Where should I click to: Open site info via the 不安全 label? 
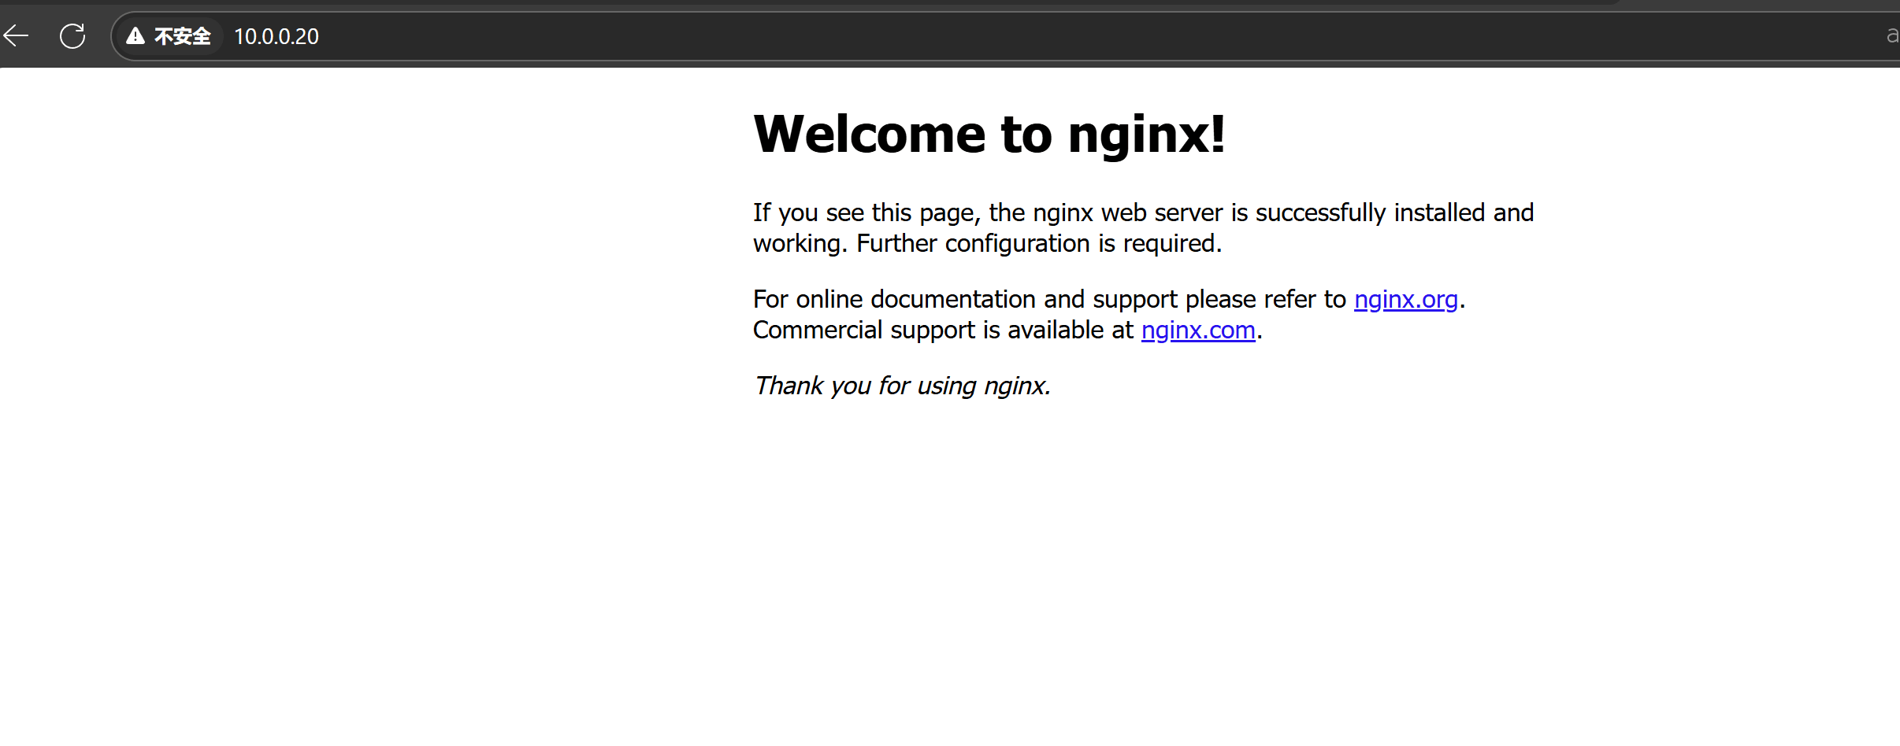[182, 36]
